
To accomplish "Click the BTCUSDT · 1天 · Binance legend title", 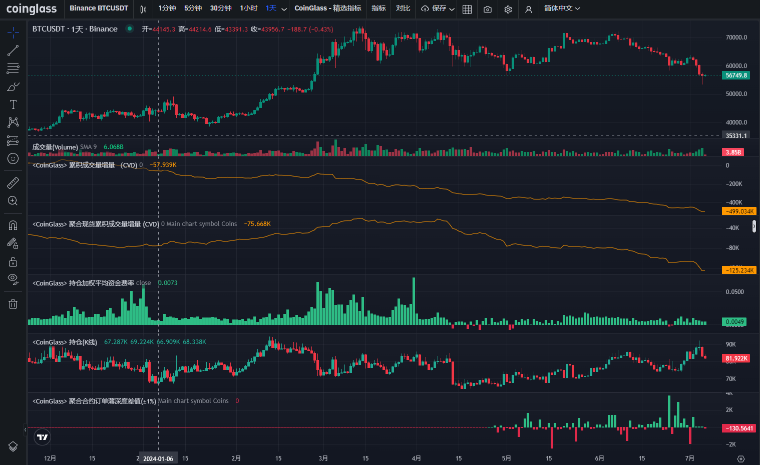I will [x=75, y=29].
